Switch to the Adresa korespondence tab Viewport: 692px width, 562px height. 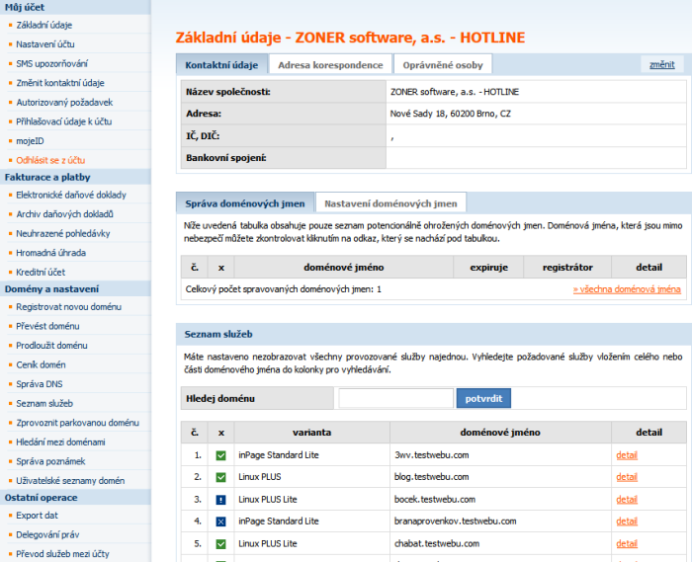point(330,65)
